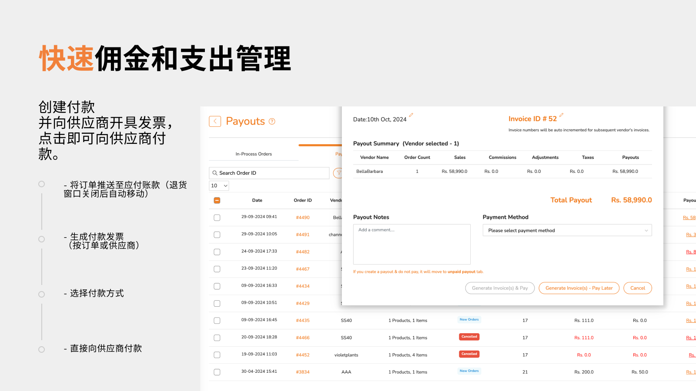This screenshot has width=696, height=391.
Task: Open order link #4429
Action: pyautogui.click(x=303, y=304)
